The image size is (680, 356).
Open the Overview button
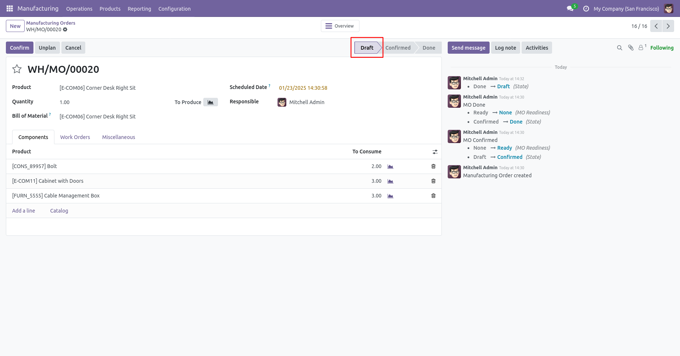pyautogui.click(x=340, y=26)
